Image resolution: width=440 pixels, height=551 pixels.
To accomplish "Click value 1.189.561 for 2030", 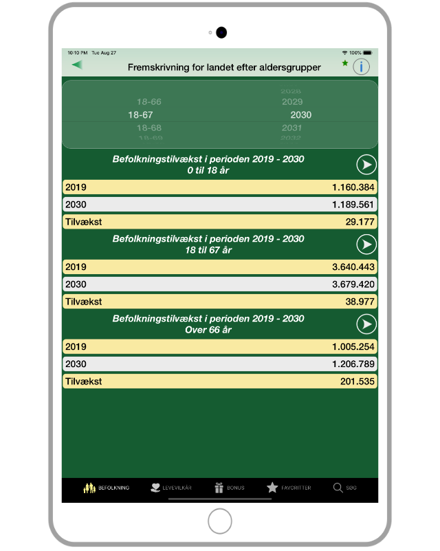I will coord(353,205).
